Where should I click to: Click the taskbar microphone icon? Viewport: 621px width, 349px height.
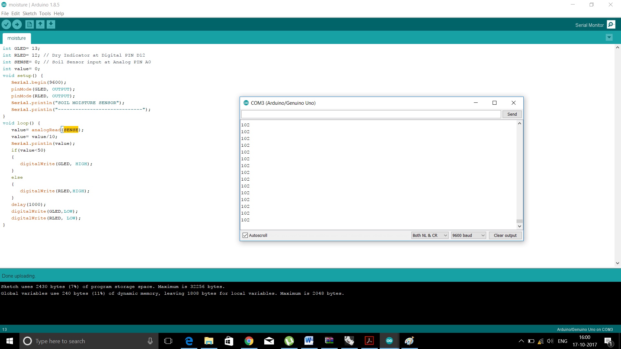pyautogui.click(x=150, y=341)
